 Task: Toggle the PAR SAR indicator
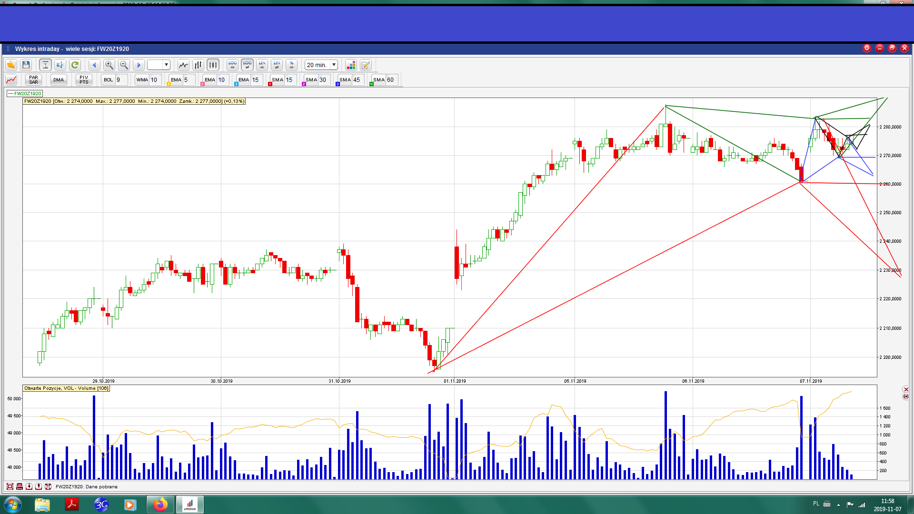point(33,80)
